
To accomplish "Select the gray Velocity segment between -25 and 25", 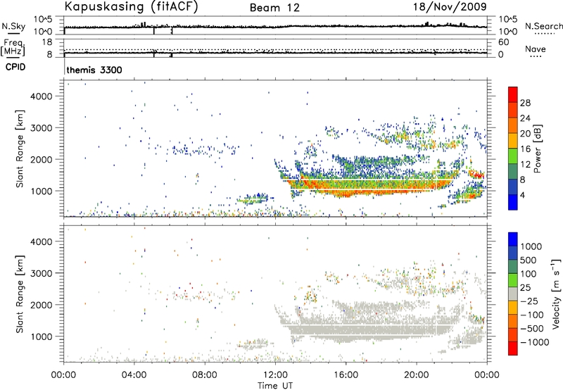I will 513,294.
